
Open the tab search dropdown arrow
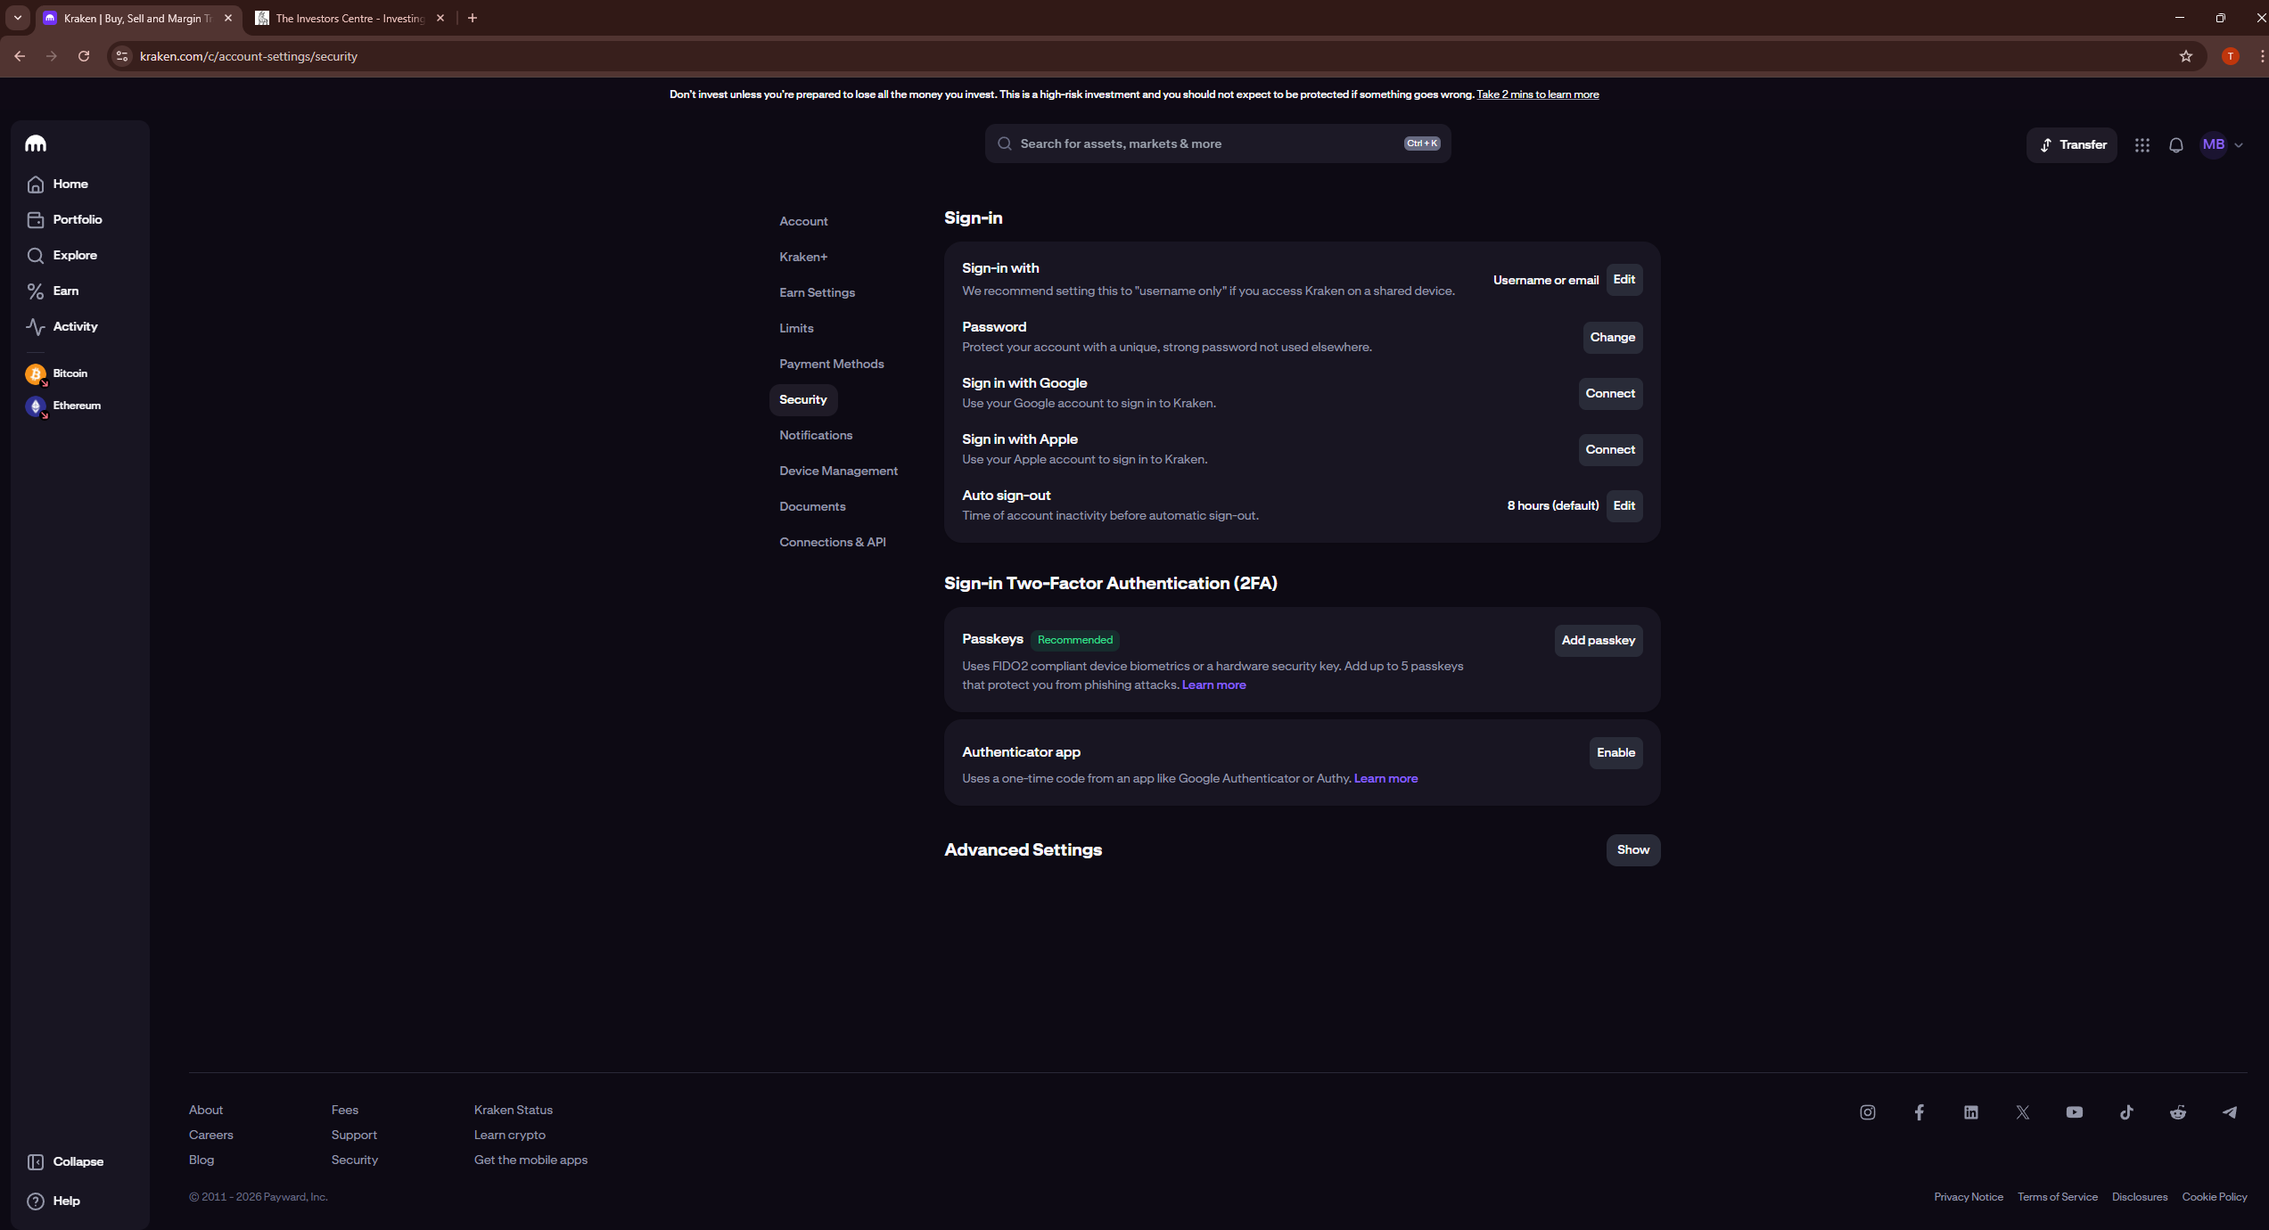[18, 18]
